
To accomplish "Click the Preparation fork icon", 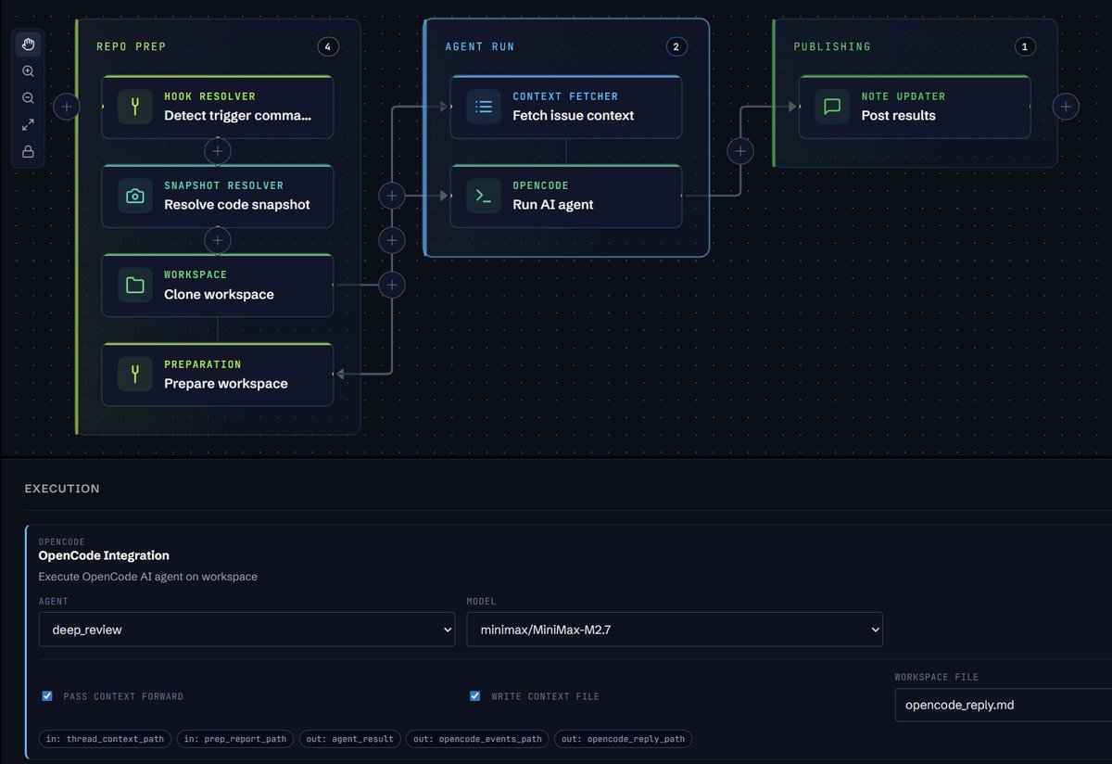I will (x=135, y=375).
